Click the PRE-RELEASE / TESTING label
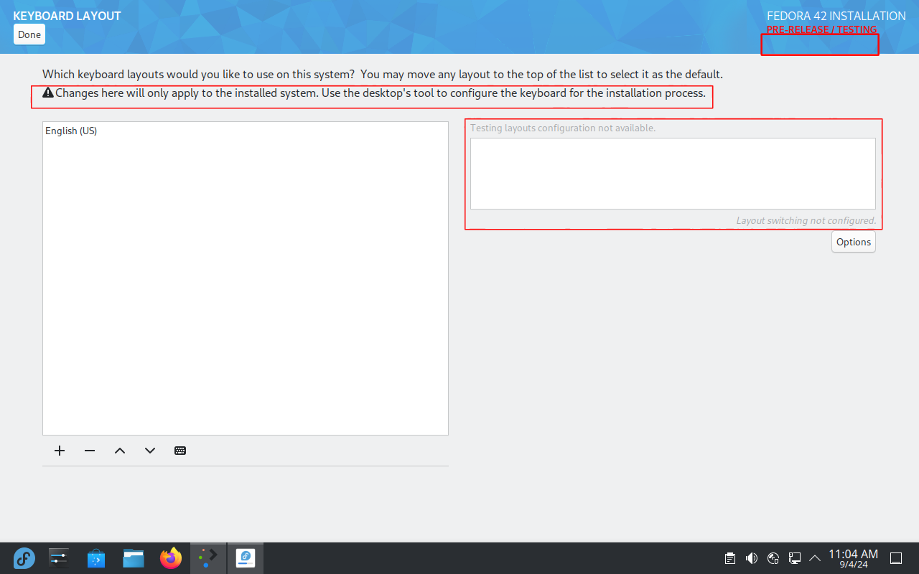 point(822,30)
